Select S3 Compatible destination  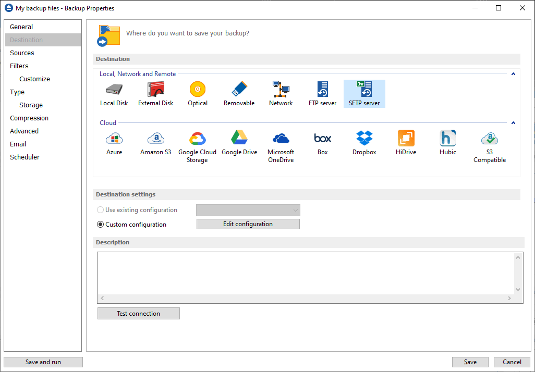click(x=490, y=146)
